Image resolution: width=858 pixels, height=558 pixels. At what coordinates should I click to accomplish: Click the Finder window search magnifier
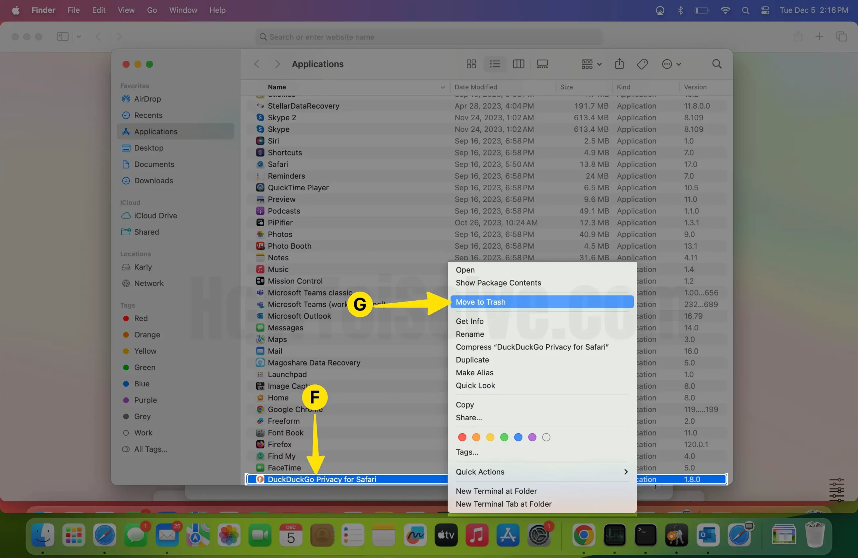coord(717,64)
